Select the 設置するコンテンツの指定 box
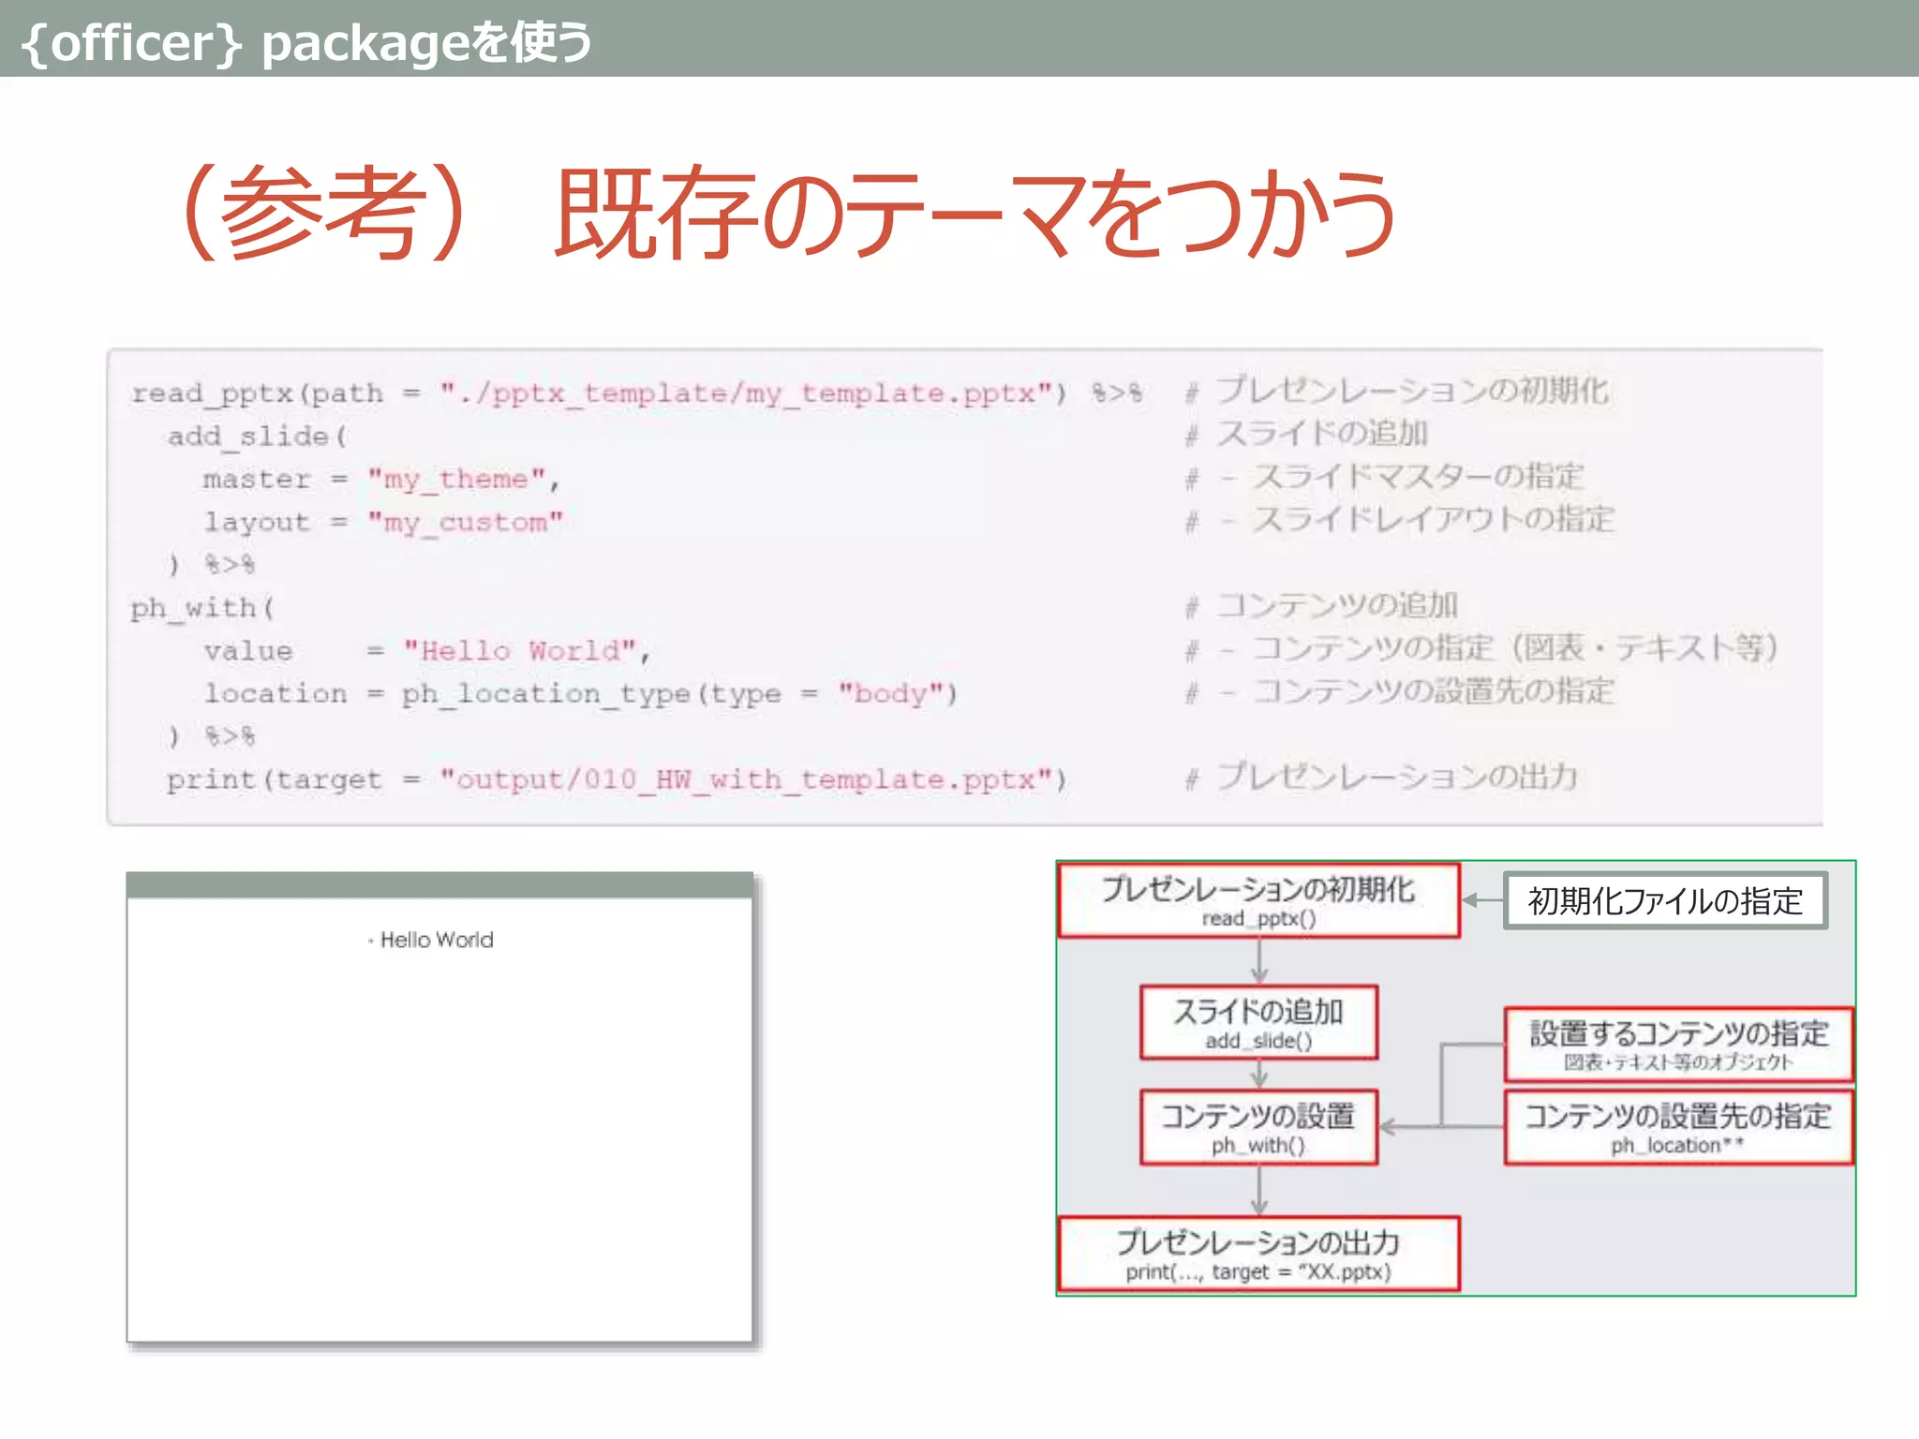 click(1678, 1044)
